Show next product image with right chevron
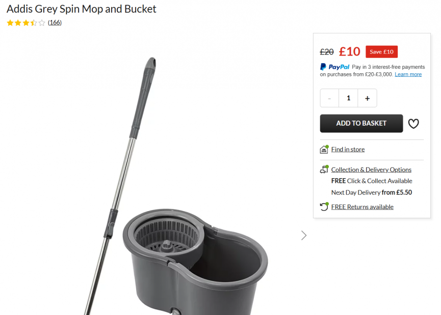441x315 pixels. (x=304, y=235)
